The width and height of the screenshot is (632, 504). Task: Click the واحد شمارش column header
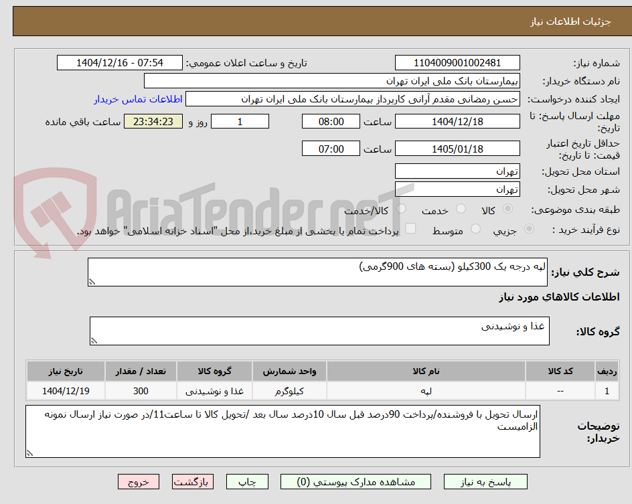[x=289, y=371]
